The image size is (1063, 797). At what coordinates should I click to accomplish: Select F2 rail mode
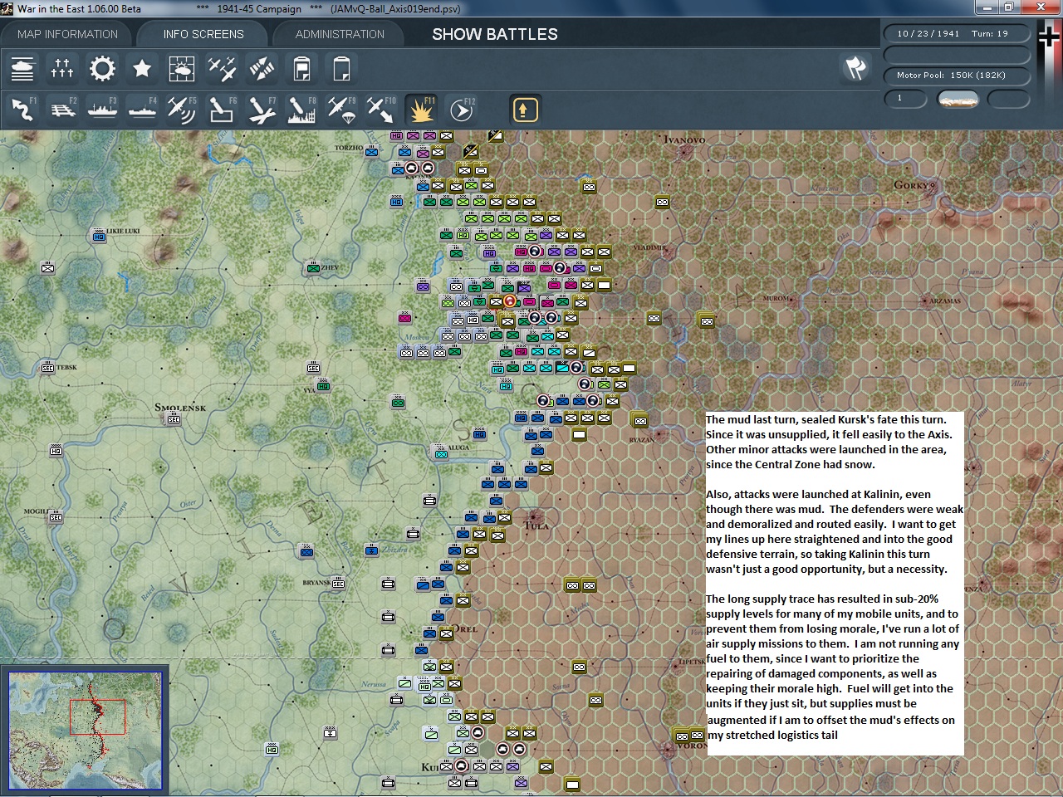[62, 109]
